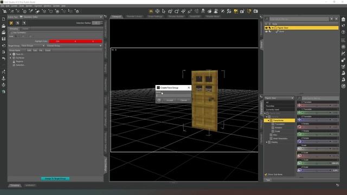Image resolution: width=347 pixels, height=195 pixels.
Task: Activate the Rotate tool in top toolbar
Action: coord(177,11)
